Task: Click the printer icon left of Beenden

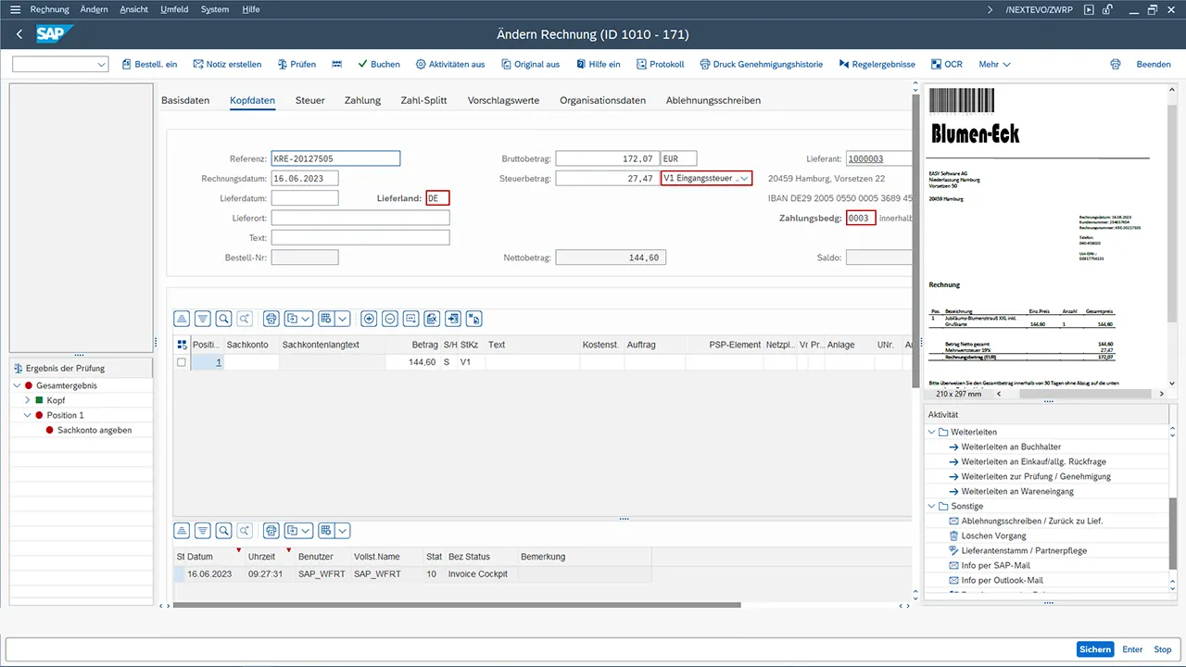Action: 1116,64
